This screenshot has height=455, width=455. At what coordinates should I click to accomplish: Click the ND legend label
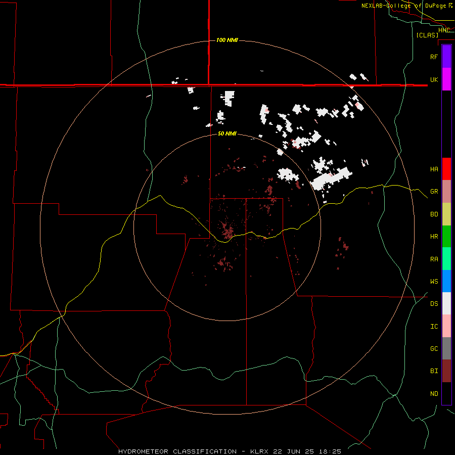tap(434, 394)
